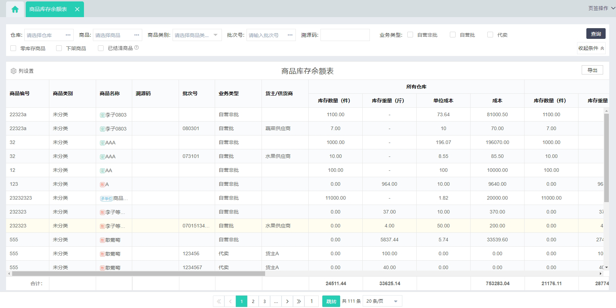This screenshot has width=616, height=308.
Task: Click the 批次号 column header
Action: [x=197, y=93]
